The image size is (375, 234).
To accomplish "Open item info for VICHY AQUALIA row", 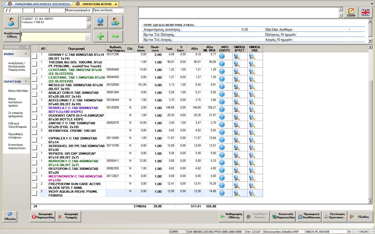I will click(x=222, y=193).
